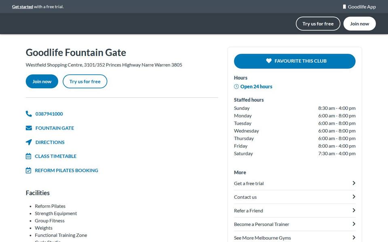Click the Saturday 7:30 am - 4:00 pm time

click(x=337, y=154)
